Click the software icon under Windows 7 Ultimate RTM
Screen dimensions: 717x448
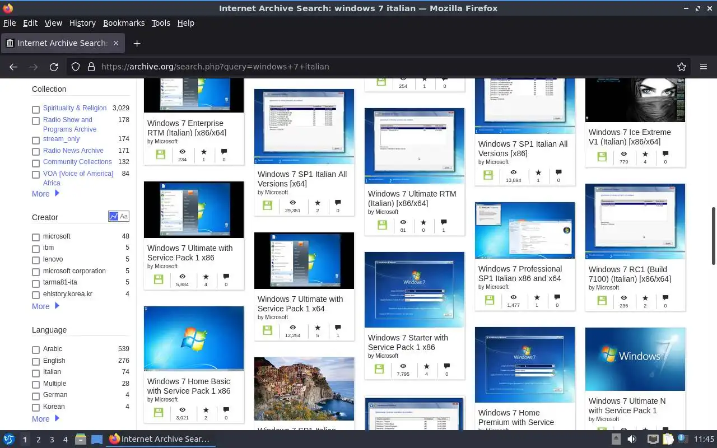point(382,225)
